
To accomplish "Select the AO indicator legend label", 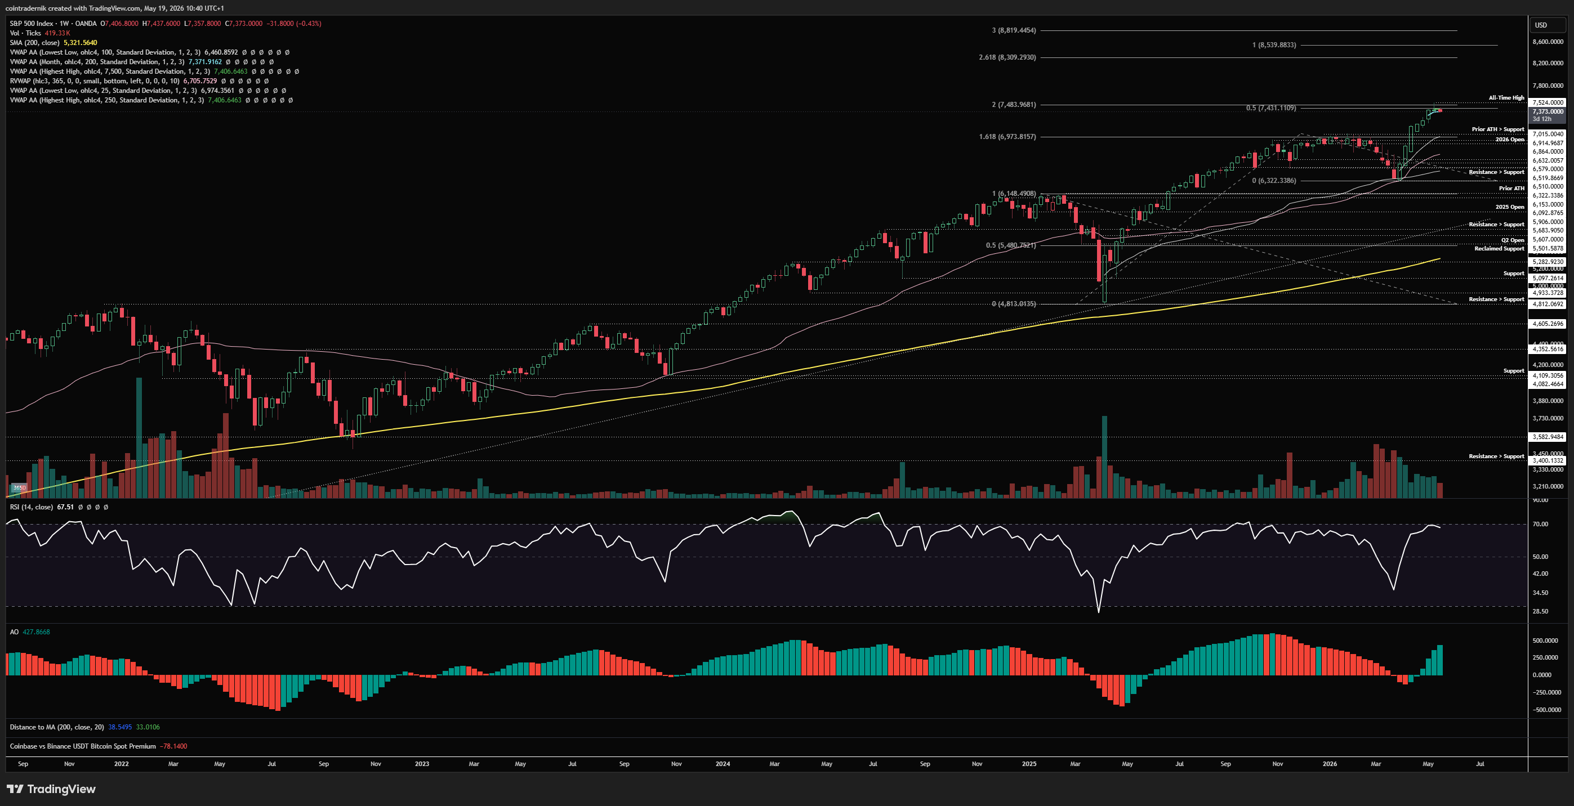I will (x=14, y=632).
